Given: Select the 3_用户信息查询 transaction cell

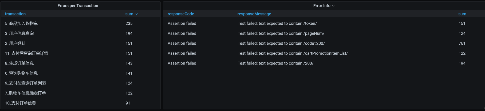Looking at the screenshot, I should coord(19,33).
